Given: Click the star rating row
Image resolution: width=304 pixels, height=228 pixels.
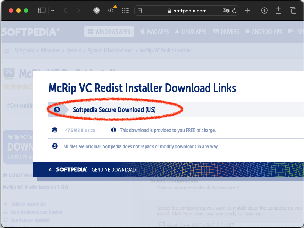Looking at the screenshot, I should click(x=19, y=86).
